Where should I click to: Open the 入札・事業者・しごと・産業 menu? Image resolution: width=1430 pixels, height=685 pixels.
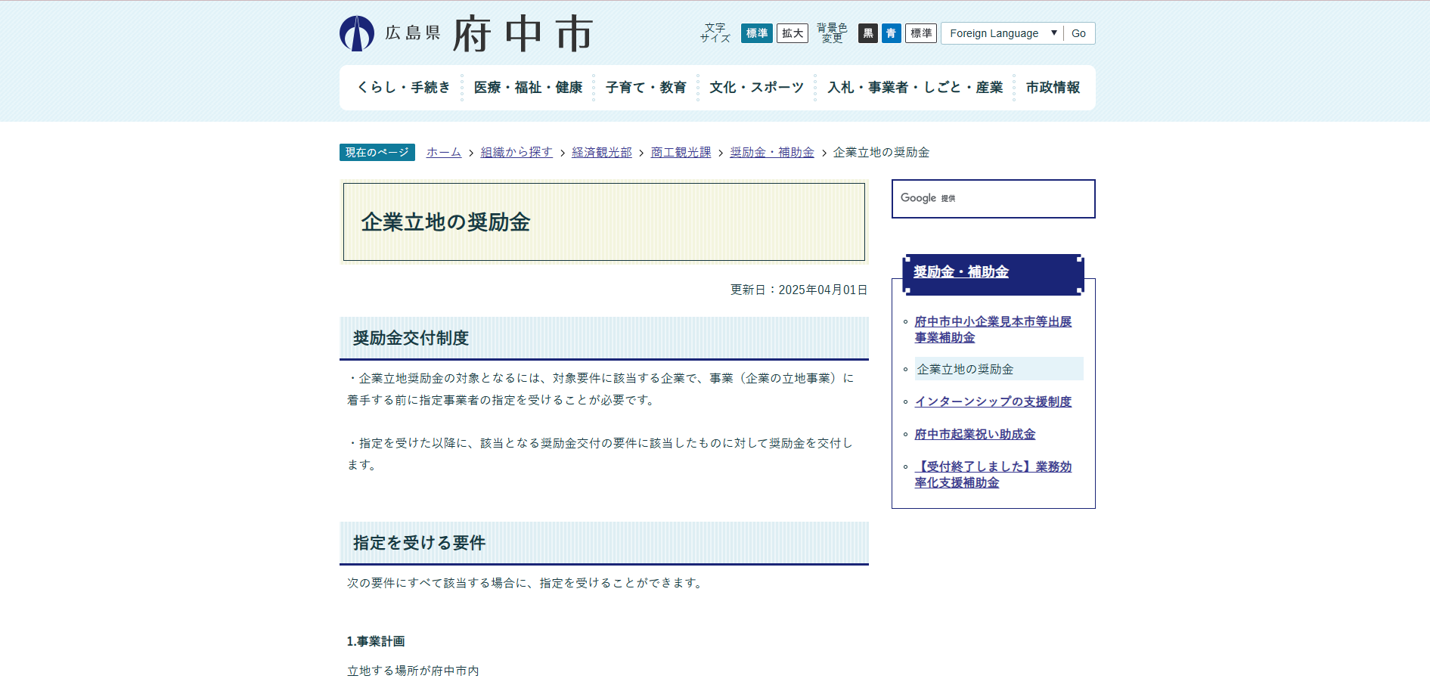[x=915, y=88]
